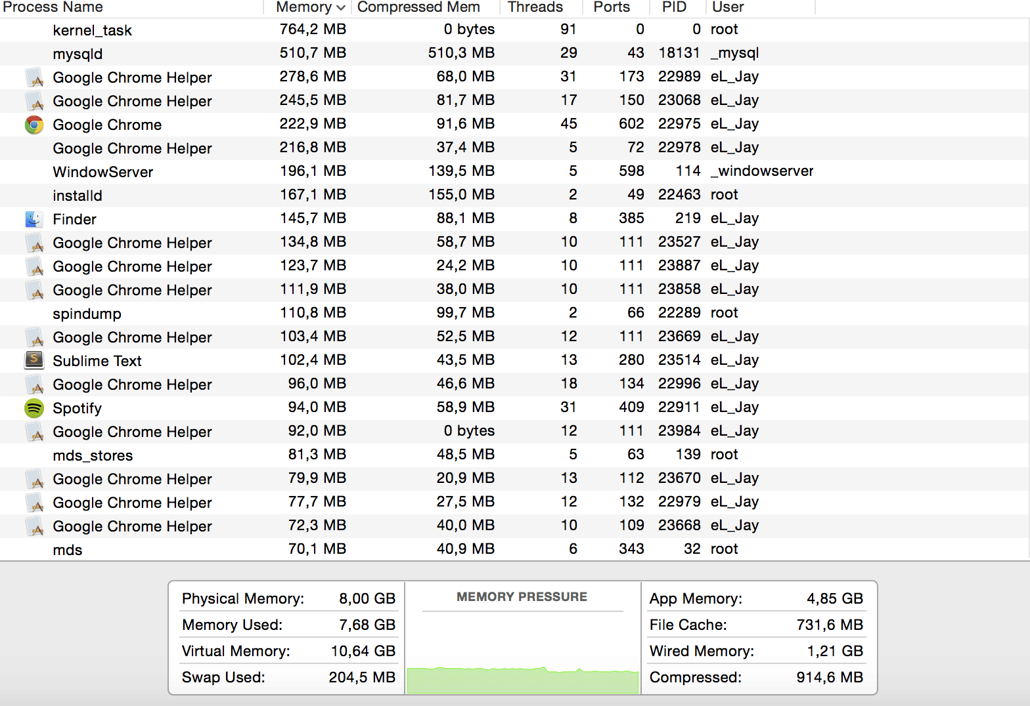The height and width of the screenshot is (706, 1030).
Task: Select the kernel_task process row
Action: pyautogui.click(x=93, y=30)
